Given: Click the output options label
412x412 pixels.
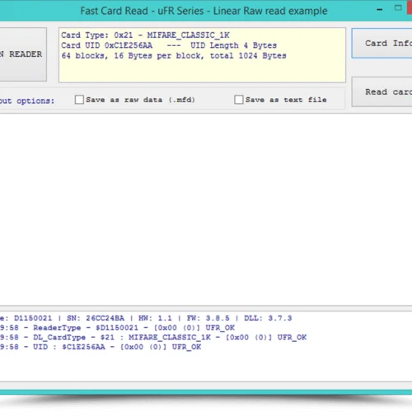Looking at the screenshot, I should click(27, 101).
